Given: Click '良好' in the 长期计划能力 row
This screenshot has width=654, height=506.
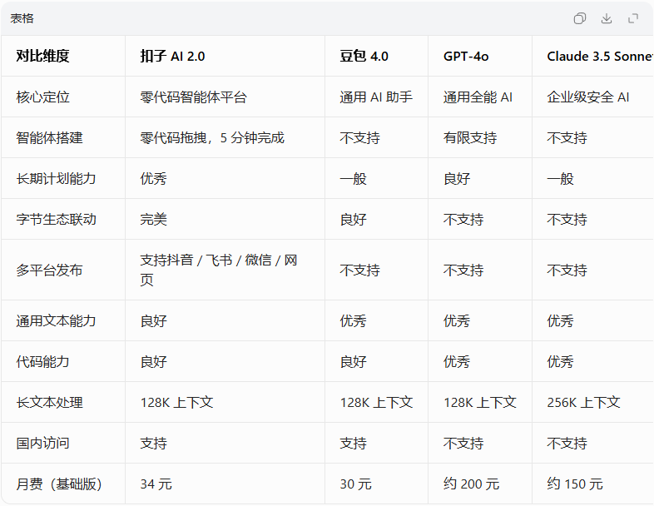Looking at the screenshot, I should pos(456,179).
